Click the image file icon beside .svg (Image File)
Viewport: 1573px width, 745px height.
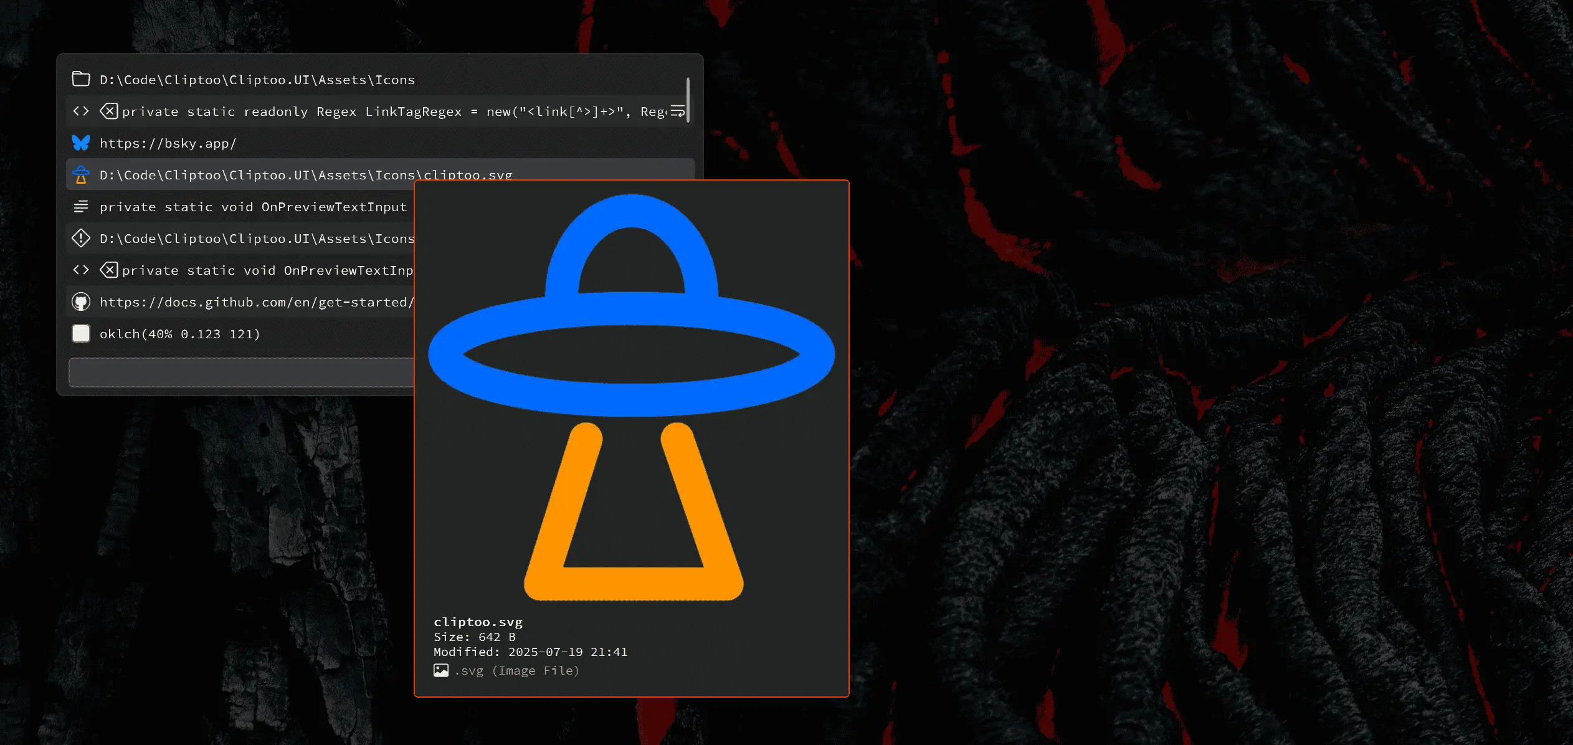441,671
